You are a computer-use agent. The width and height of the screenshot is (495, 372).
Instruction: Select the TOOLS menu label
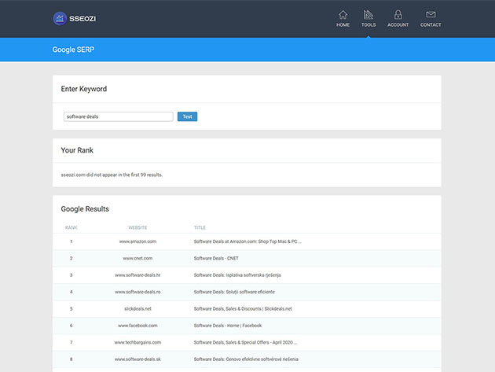368,25
